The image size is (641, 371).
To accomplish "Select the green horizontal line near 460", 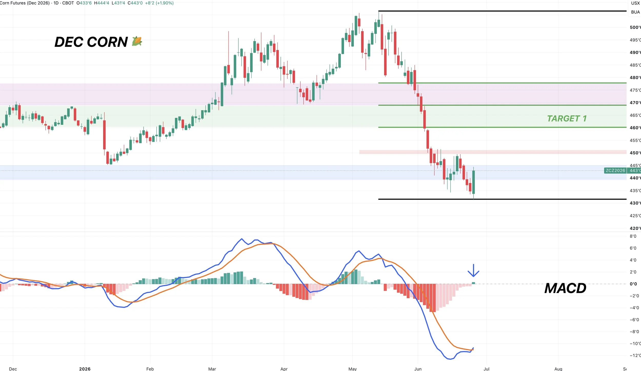I will click(502, 127).
